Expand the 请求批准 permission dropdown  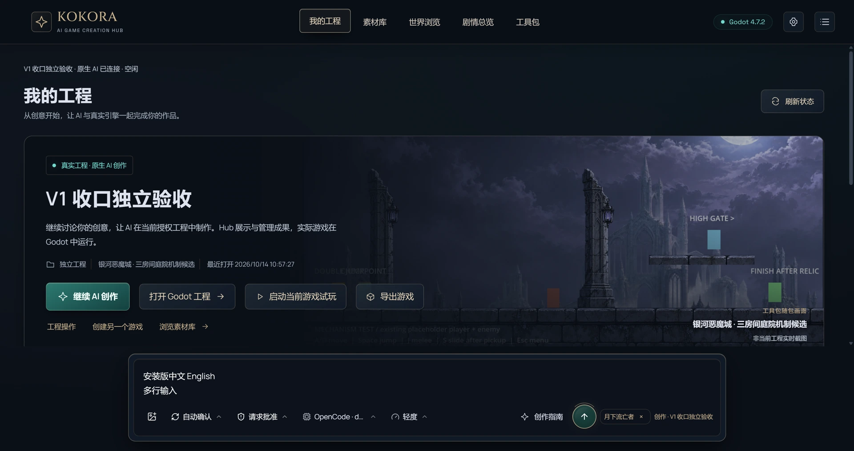(x=262, y=417)
